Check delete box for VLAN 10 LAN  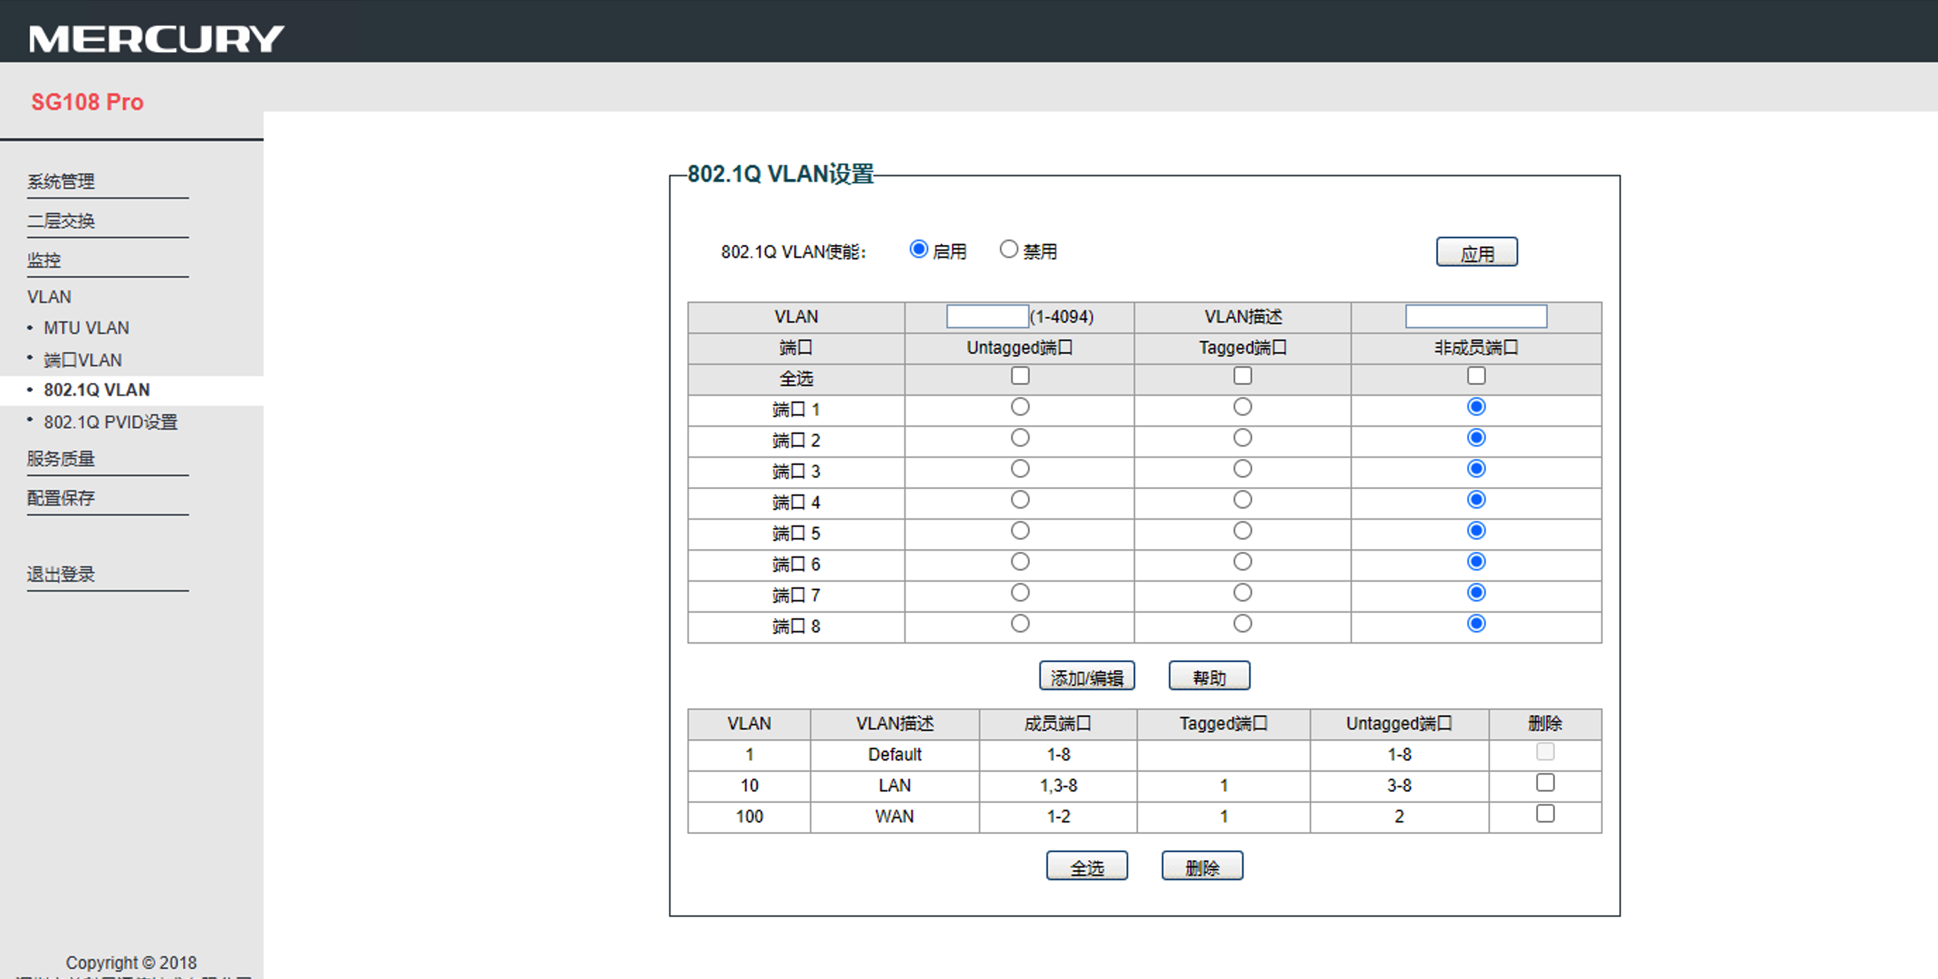(1545, 782)
